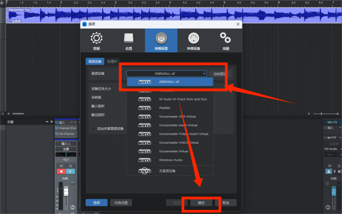Open the 高级 (Advanced) gears icon
Screen dimensions: 342x214
[225, 40]
